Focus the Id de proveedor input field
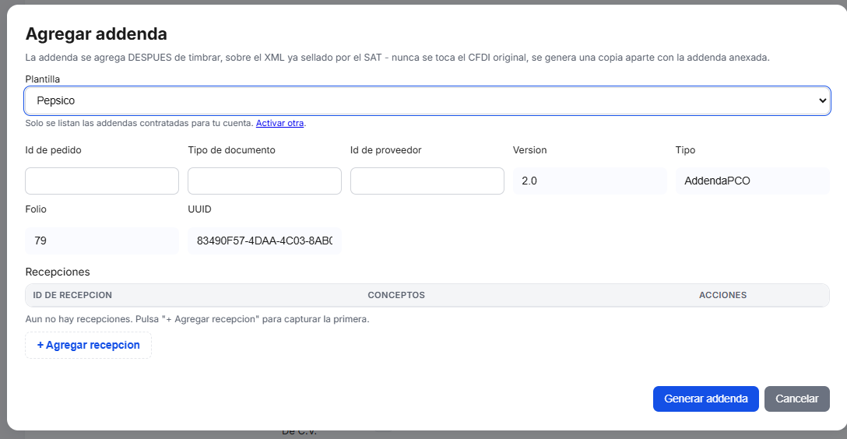The image size is (847, 439). (x=427, y=181)
